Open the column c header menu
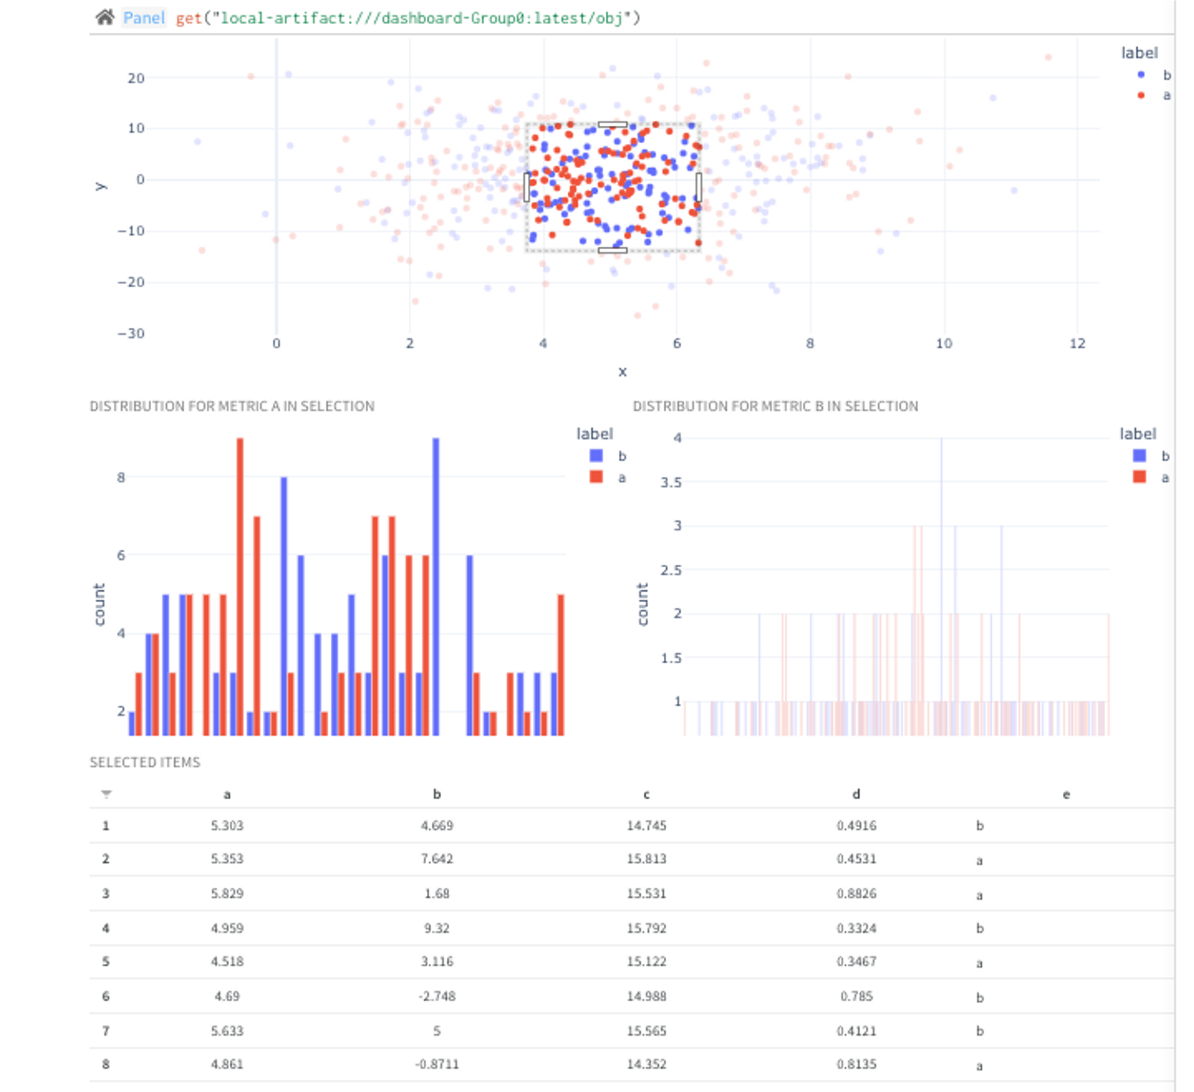This screenshot has height=1092, width=1194. coord(646,795)
